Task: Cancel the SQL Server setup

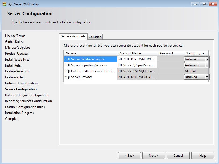Action: 178,156
